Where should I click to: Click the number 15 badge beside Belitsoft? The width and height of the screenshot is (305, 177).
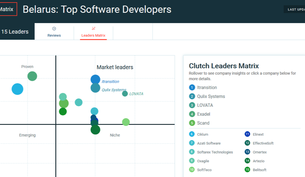(x=247, y=169)
